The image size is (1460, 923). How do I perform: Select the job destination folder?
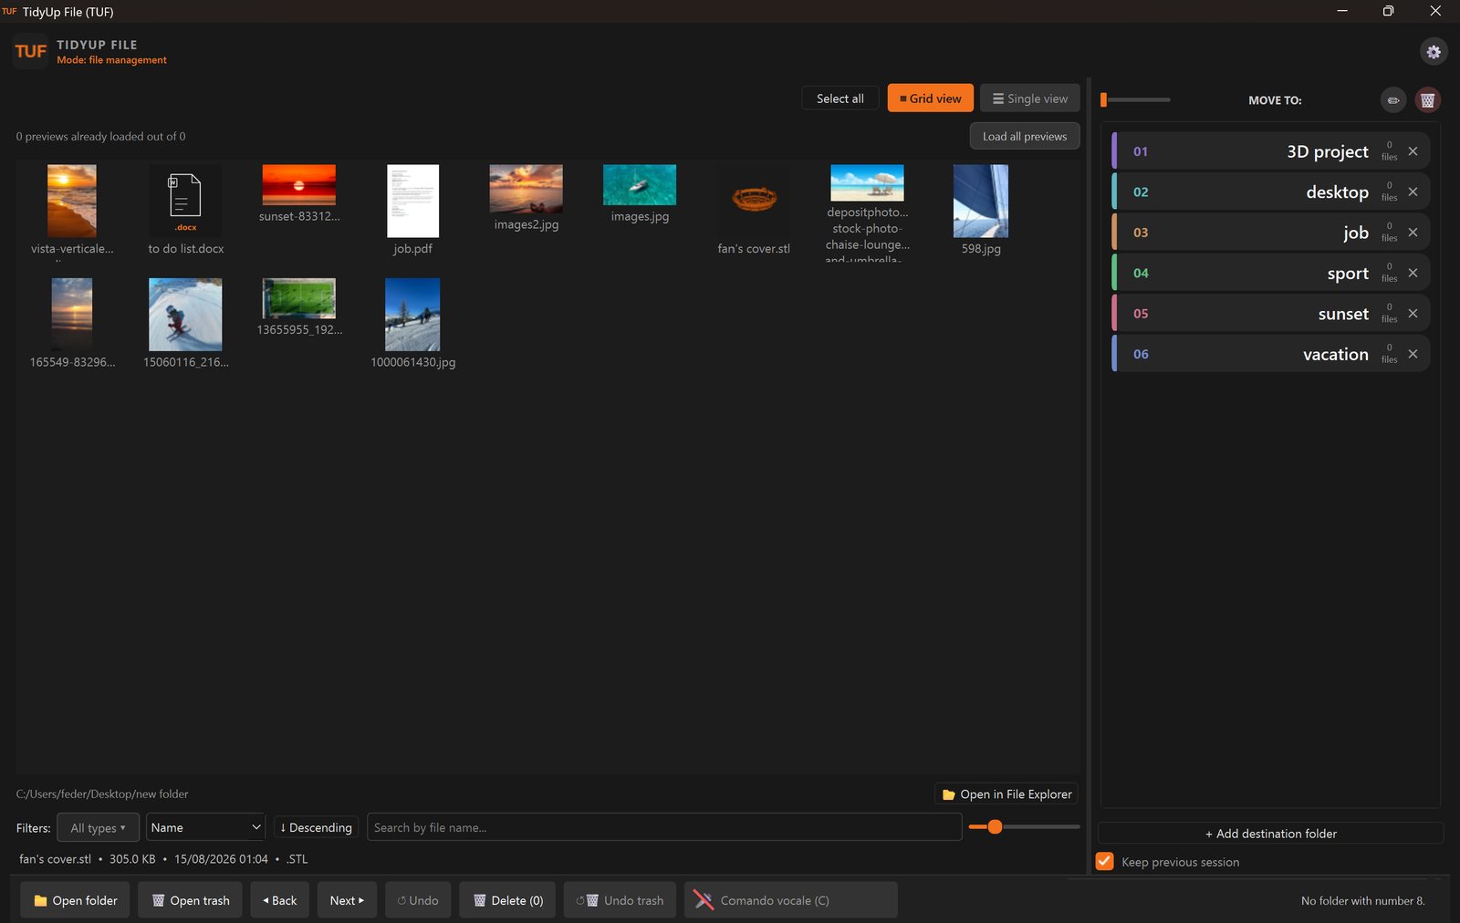point(1270,233)
